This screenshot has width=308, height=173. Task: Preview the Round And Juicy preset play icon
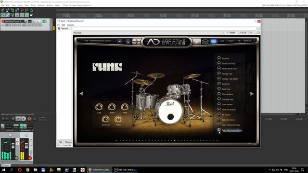(x=219, y=63)
